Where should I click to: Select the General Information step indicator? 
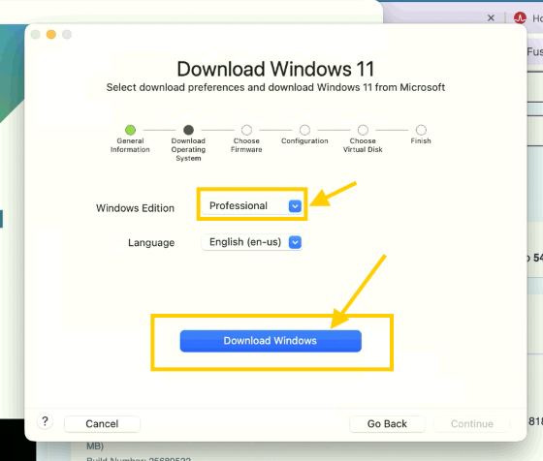(x=130, y=130)
